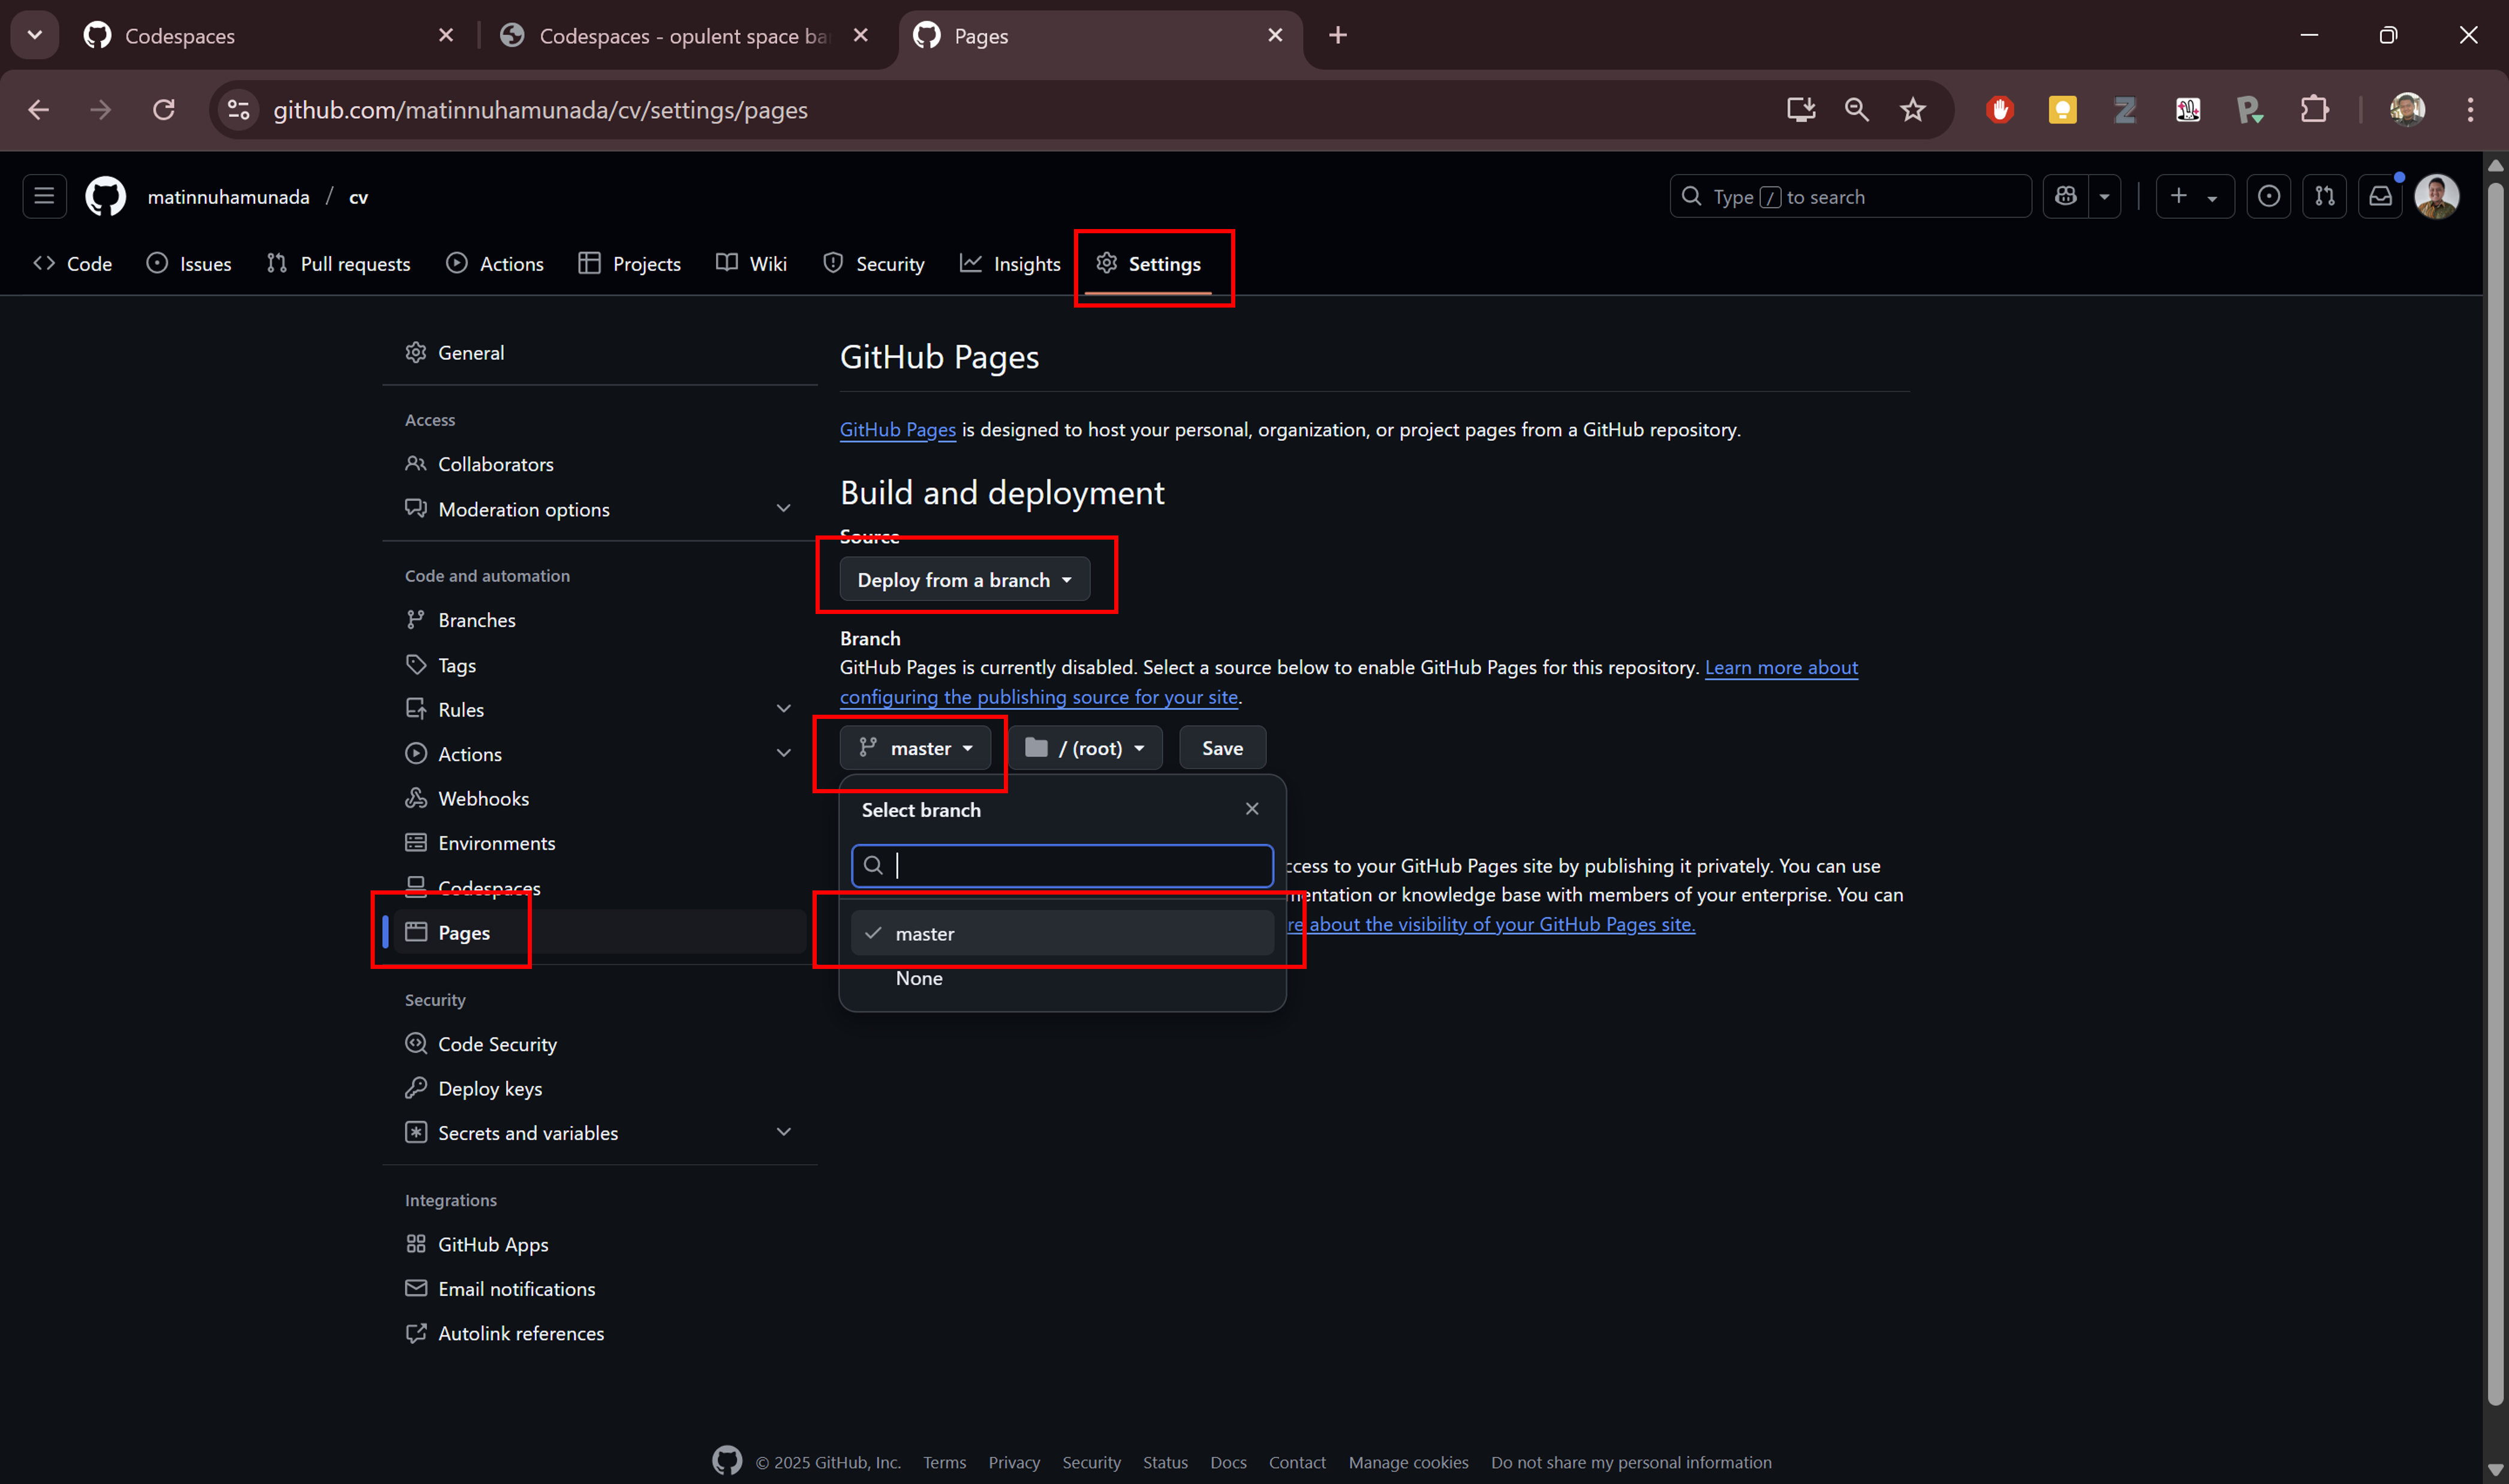This screenshot has width=2509, height=1484.
Task: Switch to the Insights tab
Action: click(1010, 263)
